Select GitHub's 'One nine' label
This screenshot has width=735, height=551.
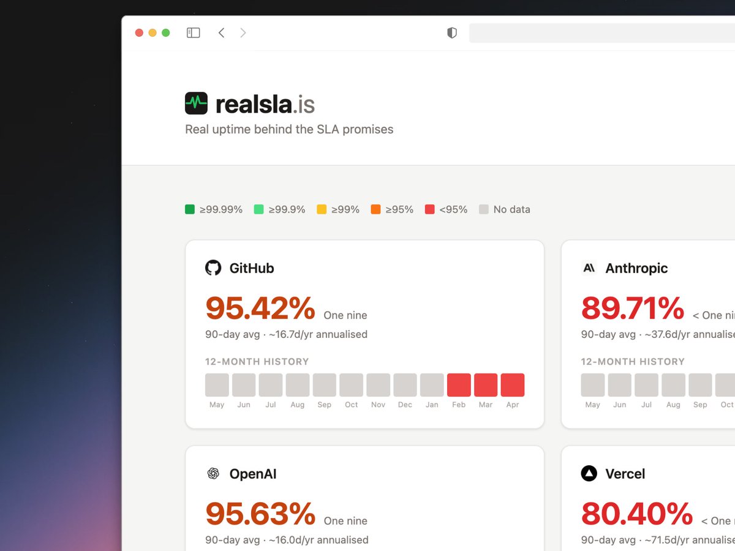(x=345, y=315)
